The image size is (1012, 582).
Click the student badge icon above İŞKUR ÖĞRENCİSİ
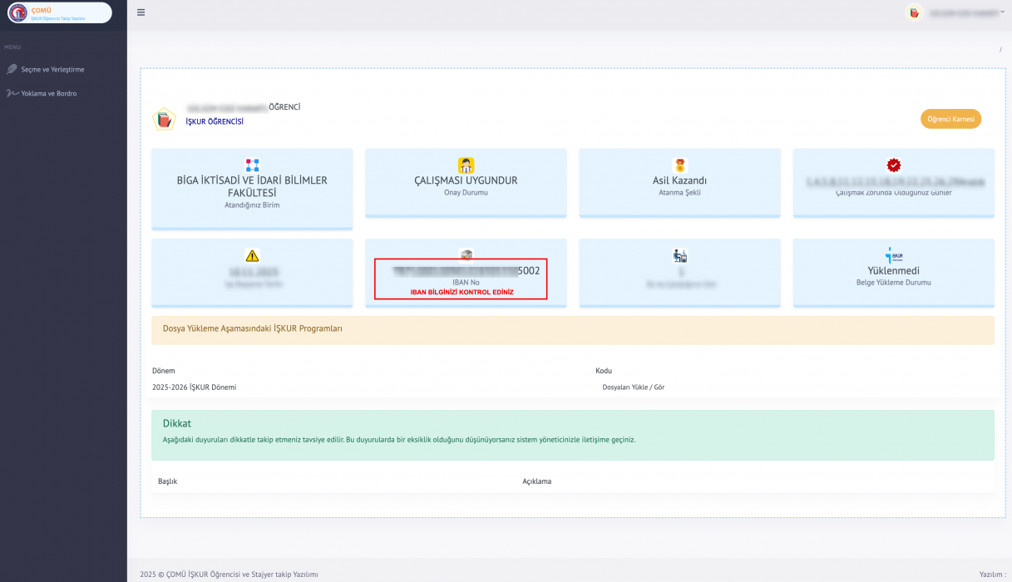click(165, 120)
